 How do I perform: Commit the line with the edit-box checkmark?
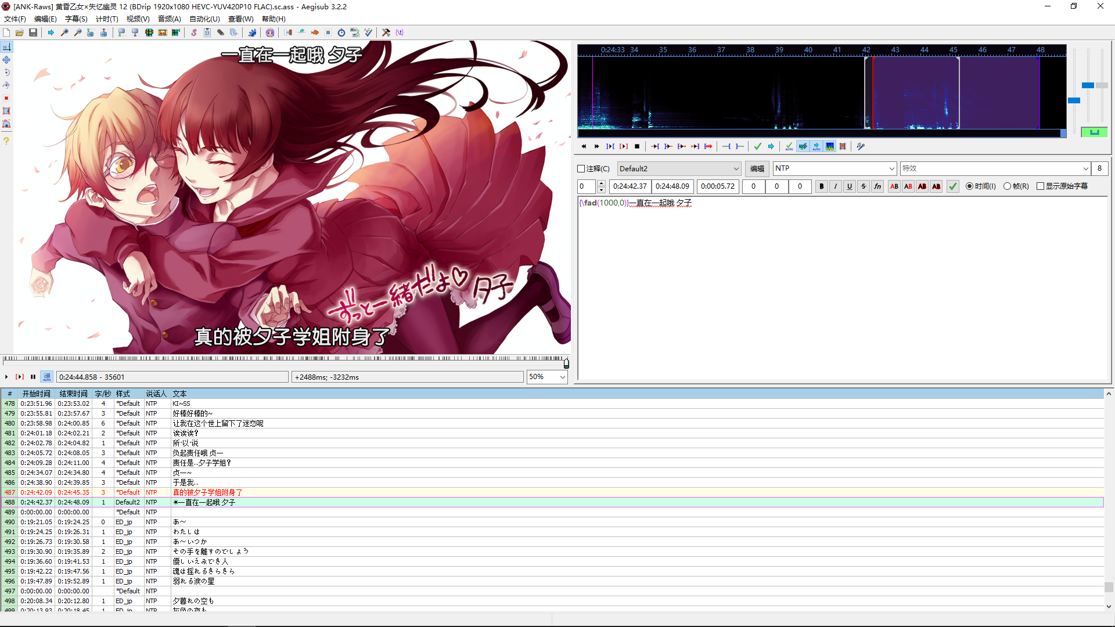953,186
